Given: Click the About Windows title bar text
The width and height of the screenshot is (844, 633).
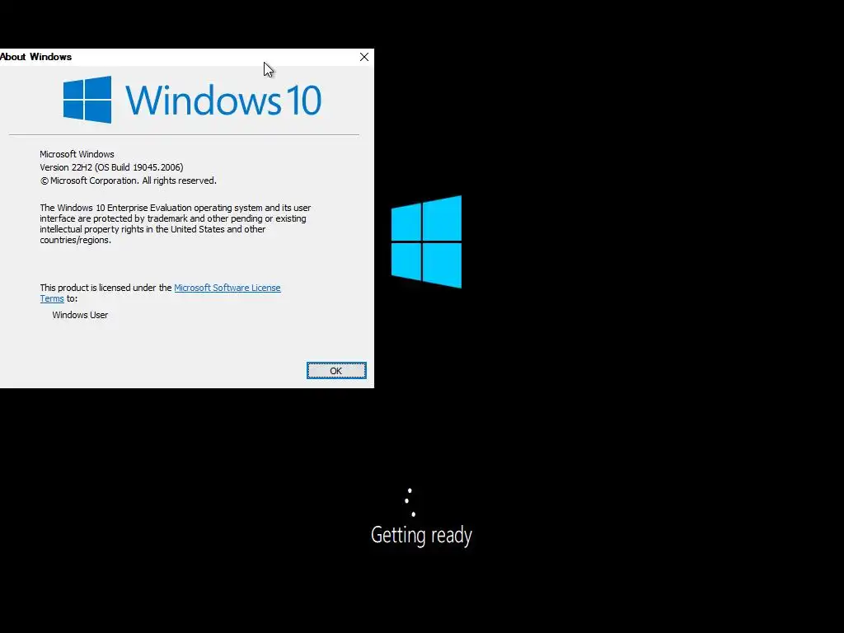Looking at the screenshot, I should 35,57.
